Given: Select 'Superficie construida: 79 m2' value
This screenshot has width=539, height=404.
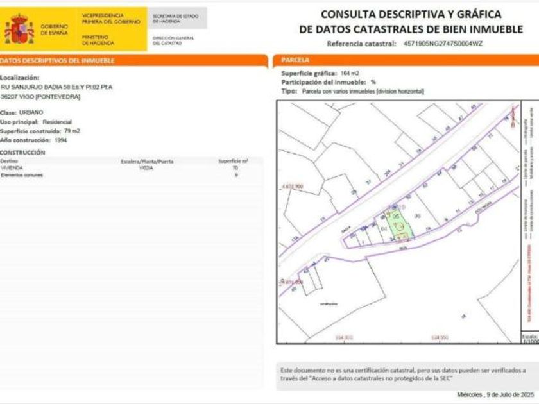Looking at the screenshot, I should [x=72, y=131].
